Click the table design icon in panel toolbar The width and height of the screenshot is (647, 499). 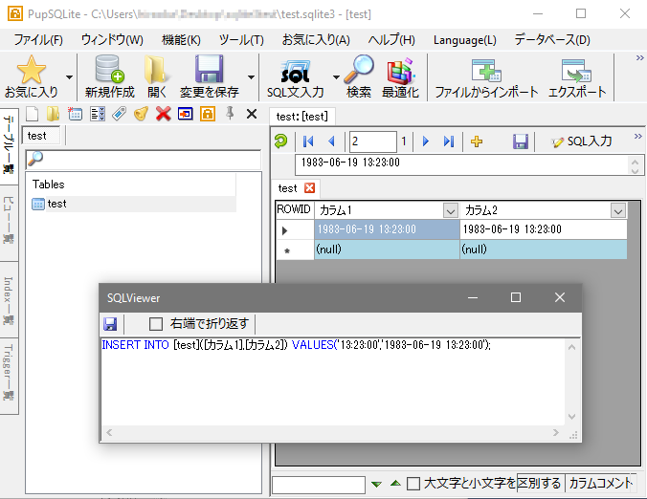pyautogui.click(x=75, y=114)
